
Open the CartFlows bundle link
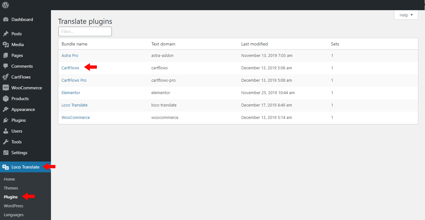(x=70, y=68)
